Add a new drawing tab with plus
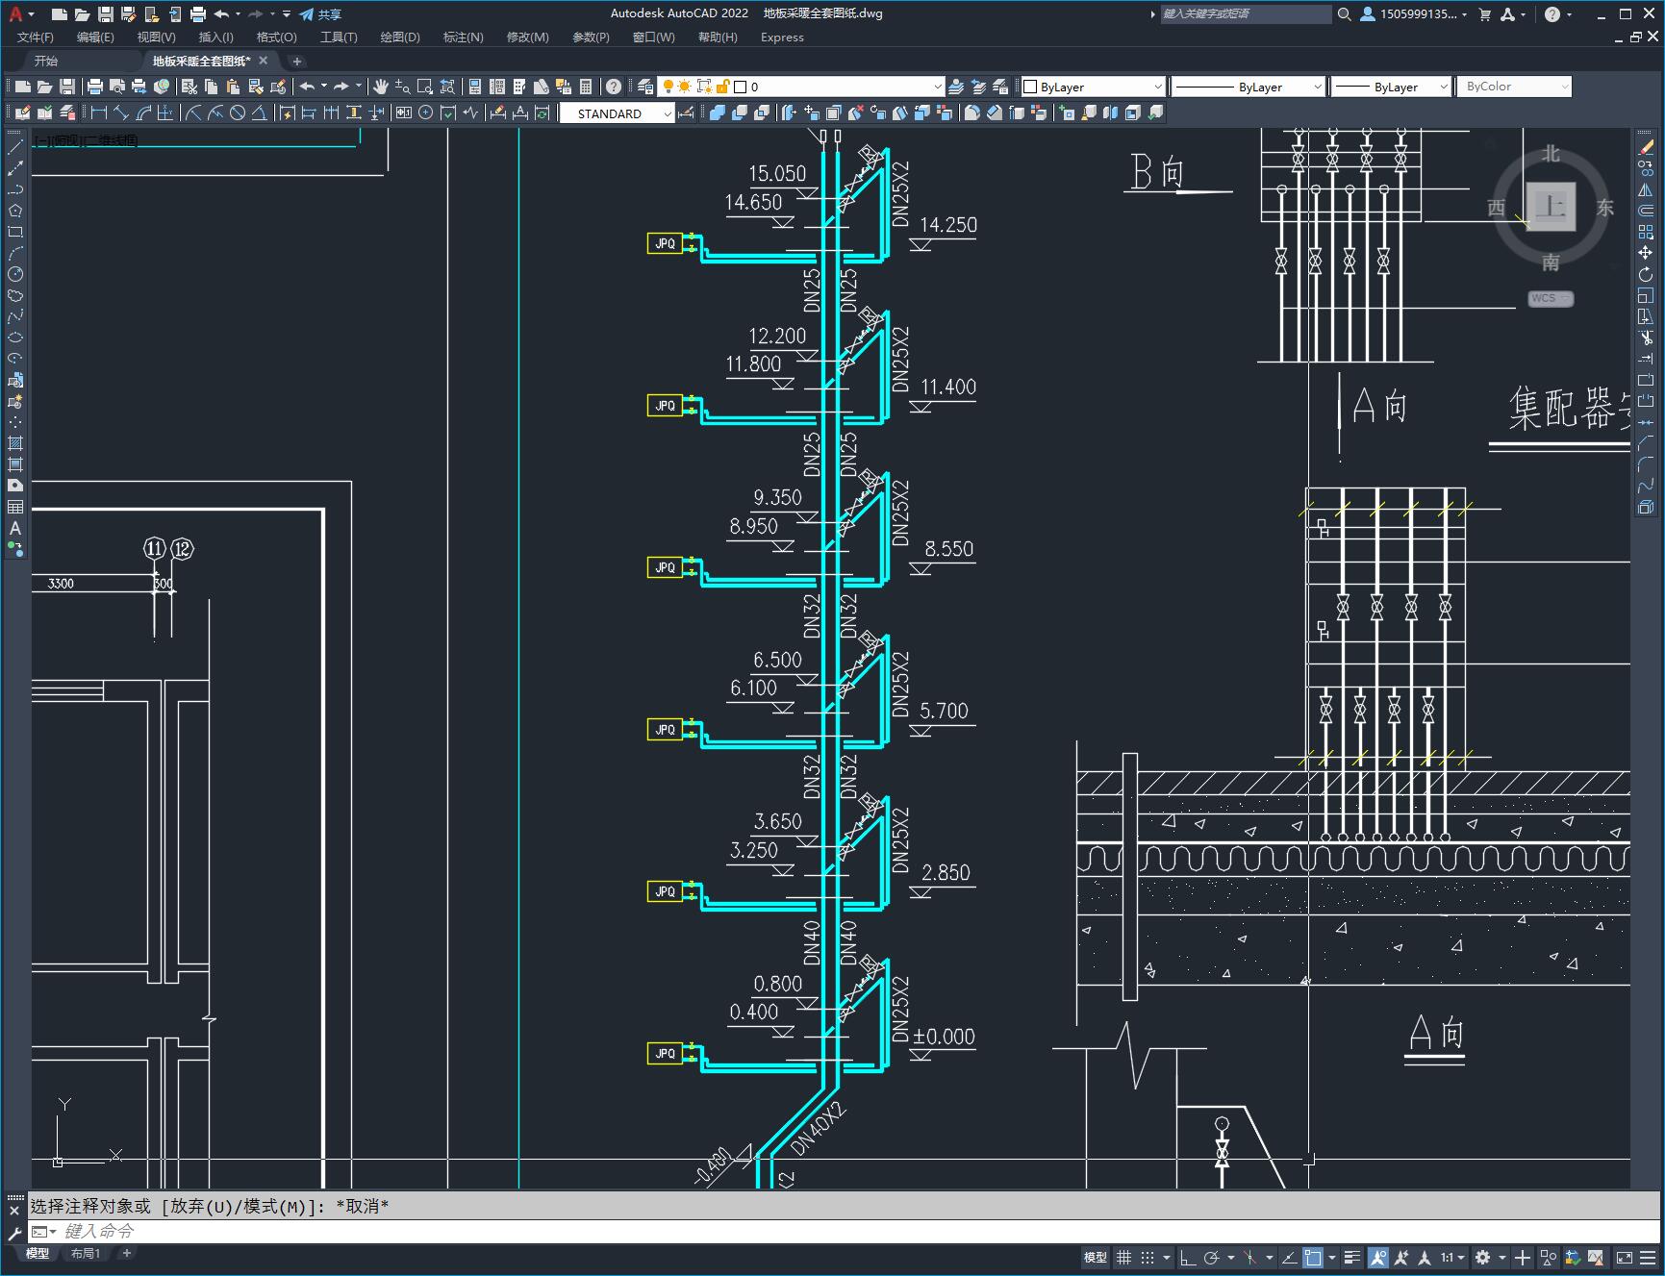 [x=297, y=61]
